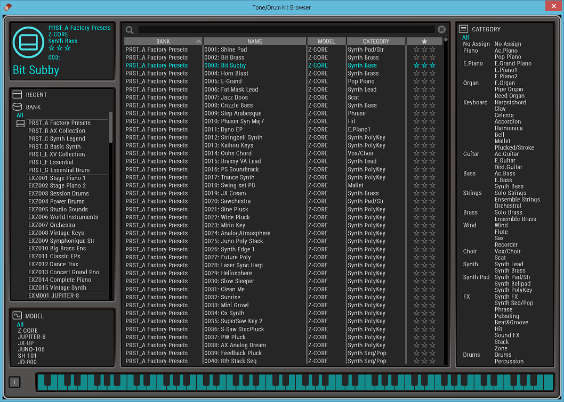The image size is (564, 402).
Task: Sort list by NAME column header
Action: tap(255, 42)
